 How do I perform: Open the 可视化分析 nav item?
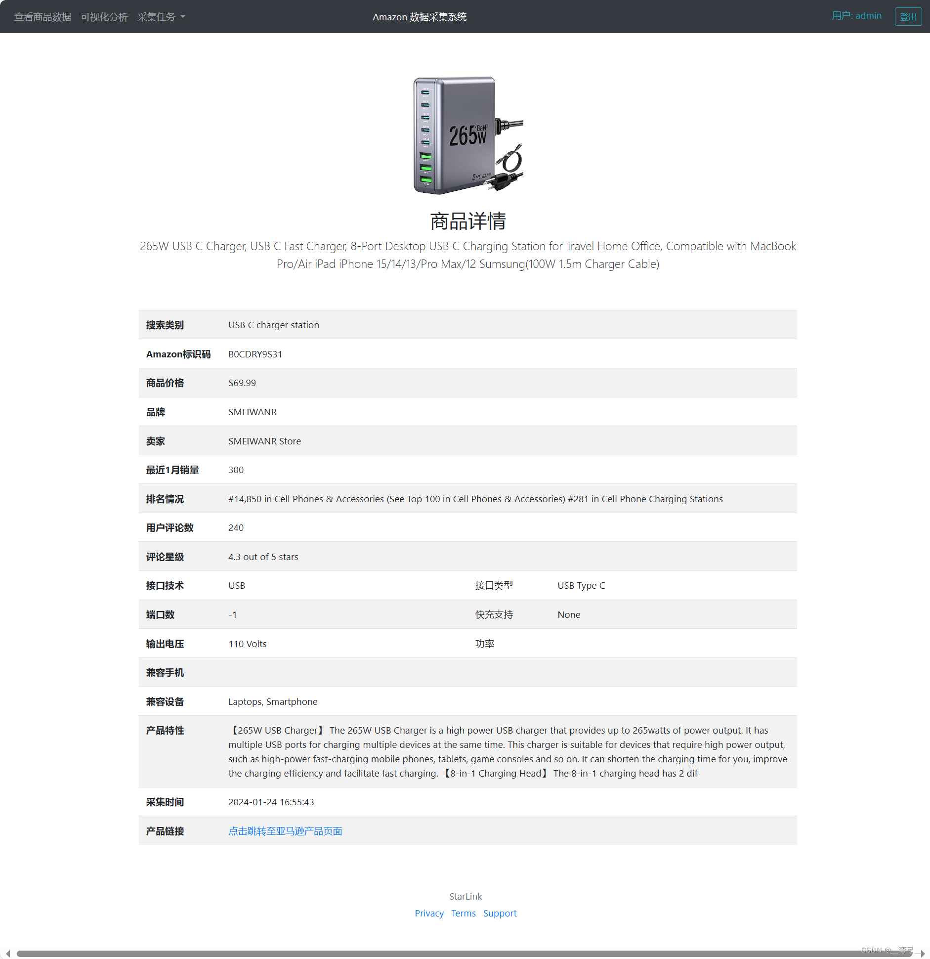coord(104,17)
